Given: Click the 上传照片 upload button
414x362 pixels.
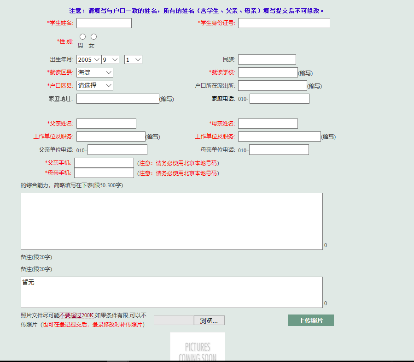Looking at the screenshot, I should pyautogui.click(x=311, y=320).
